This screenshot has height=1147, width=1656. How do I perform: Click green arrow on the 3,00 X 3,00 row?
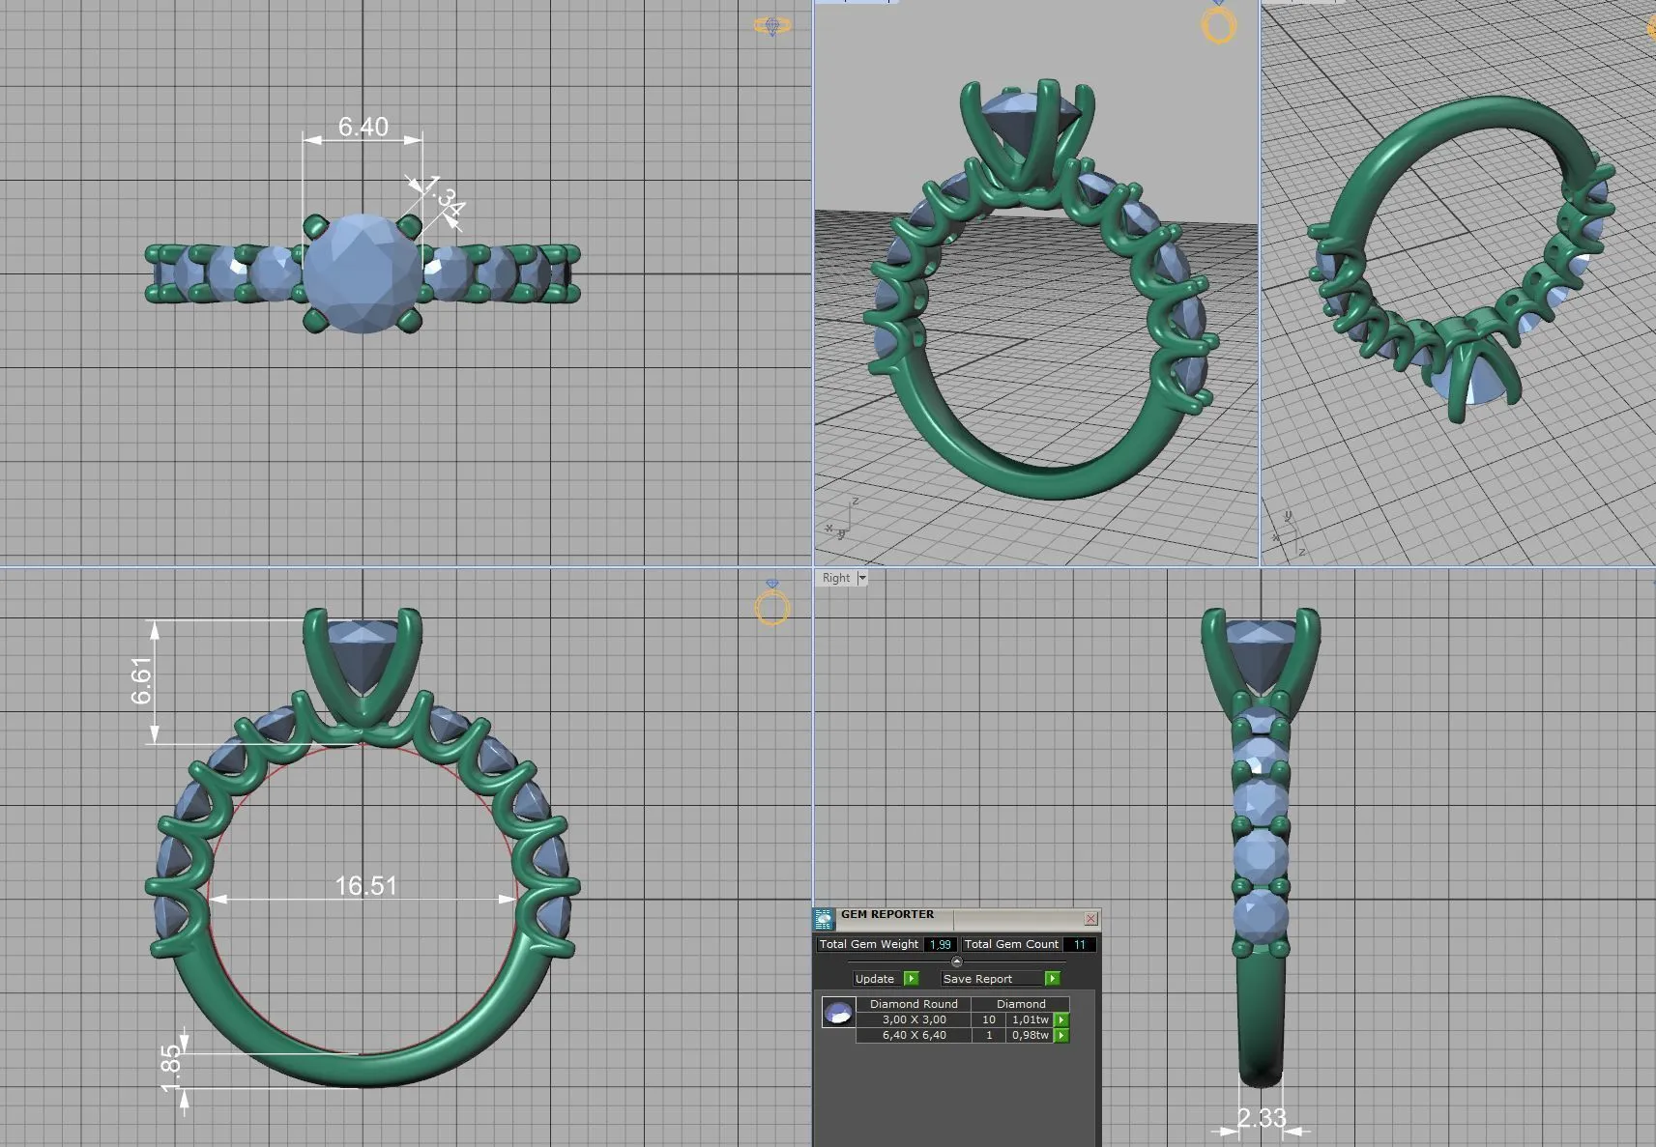point(1061,1019)
